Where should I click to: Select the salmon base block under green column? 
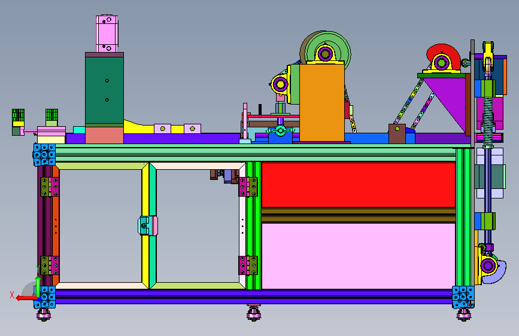[104, 135]
